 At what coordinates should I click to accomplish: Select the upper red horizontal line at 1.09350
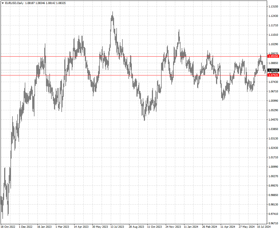pyautogui.click(x=134, y=57)
